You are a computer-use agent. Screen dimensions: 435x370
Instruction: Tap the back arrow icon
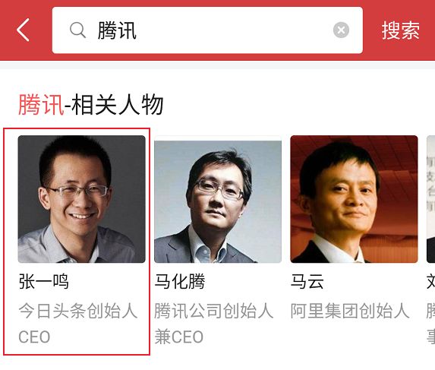pos(23,30)
